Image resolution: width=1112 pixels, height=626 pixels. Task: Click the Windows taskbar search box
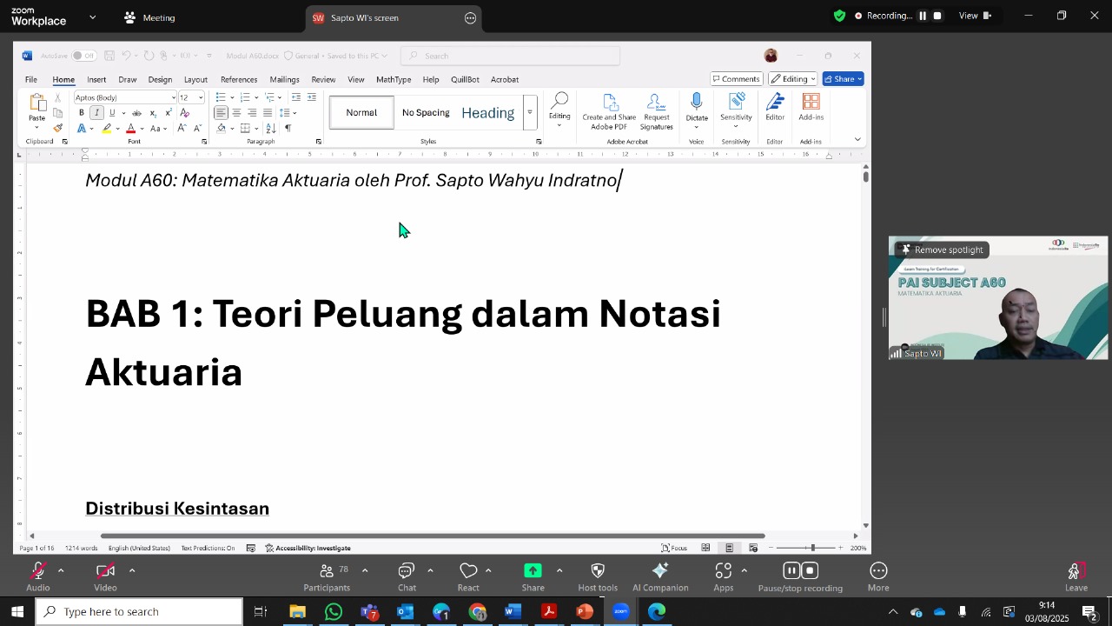click(x=139, y=612)
